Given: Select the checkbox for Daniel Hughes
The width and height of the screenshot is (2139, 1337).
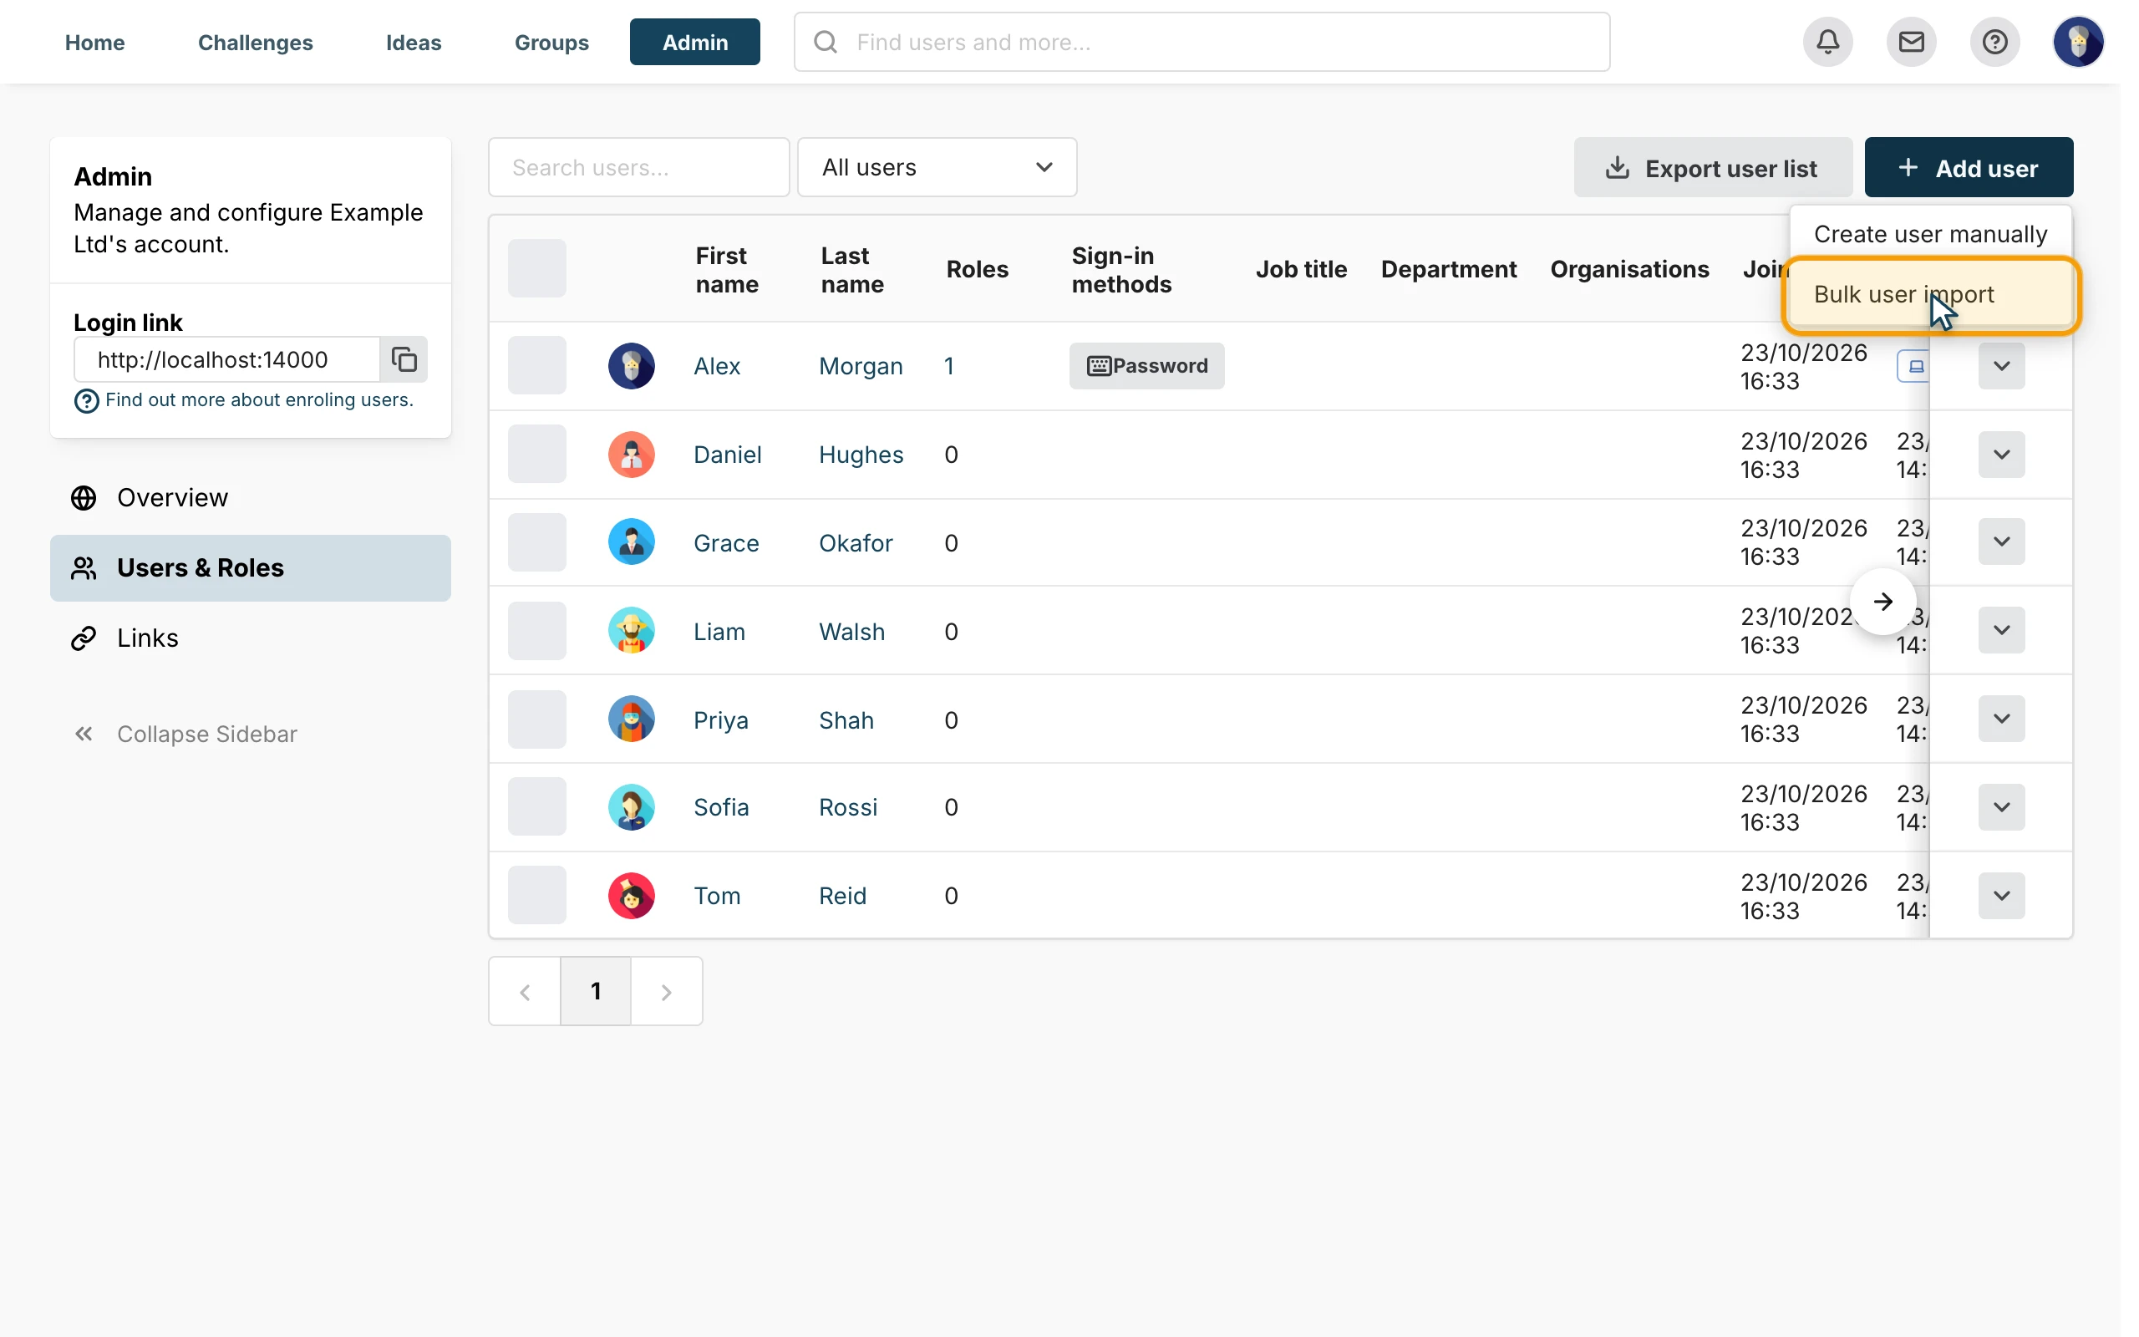Looking at the screenshot, I should [536, 454].
